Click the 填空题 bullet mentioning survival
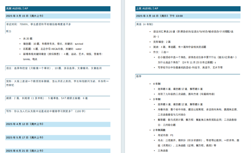This screenshot has height=153, width=251. [53, 44]
